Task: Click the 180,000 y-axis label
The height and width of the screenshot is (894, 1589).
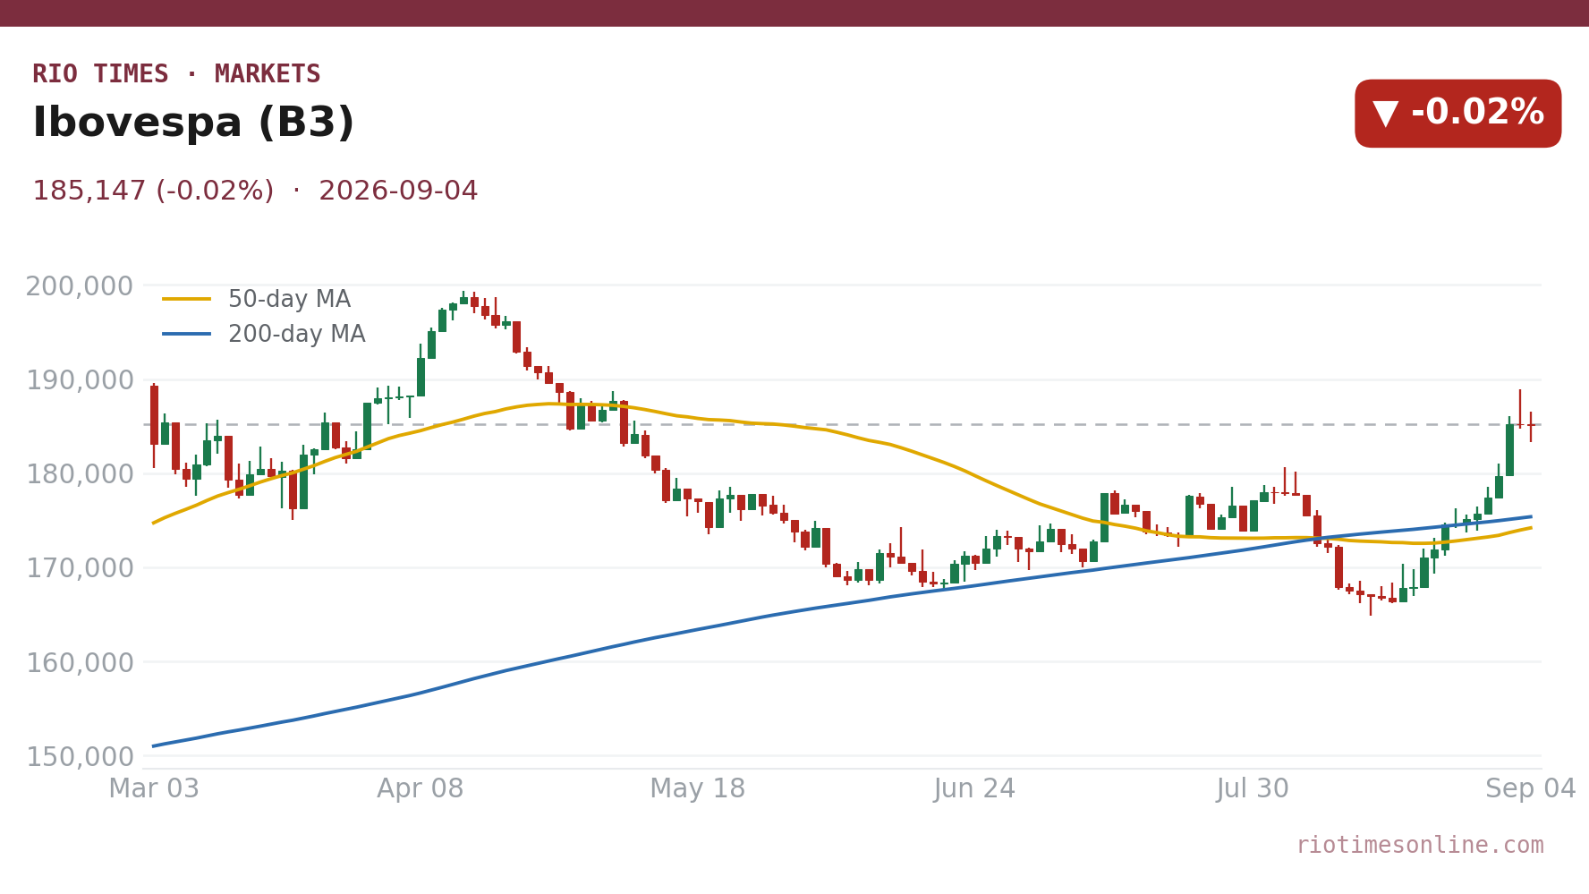Action: point(79,474)
